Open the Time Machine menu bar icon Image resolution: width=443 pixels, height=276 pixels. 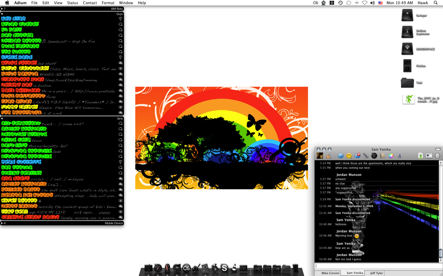(x=340, y=3)
